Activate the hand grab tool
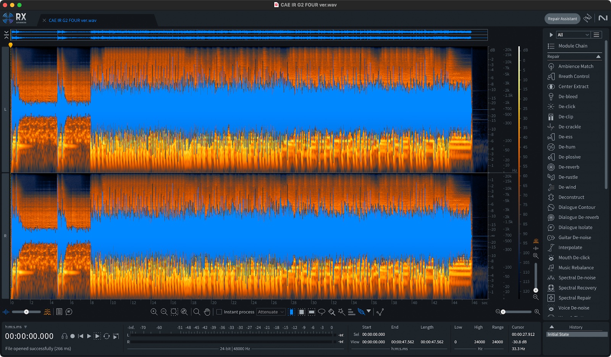The width and height of the screenshot is (611, 357). tap(207, 312)
